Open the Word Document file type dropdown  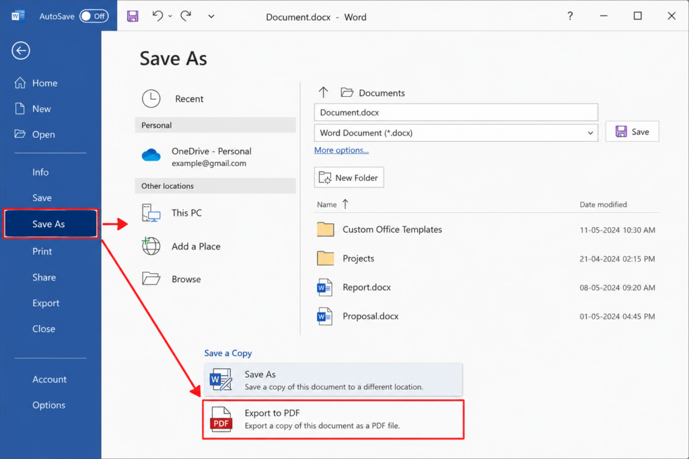pos(456,133)
